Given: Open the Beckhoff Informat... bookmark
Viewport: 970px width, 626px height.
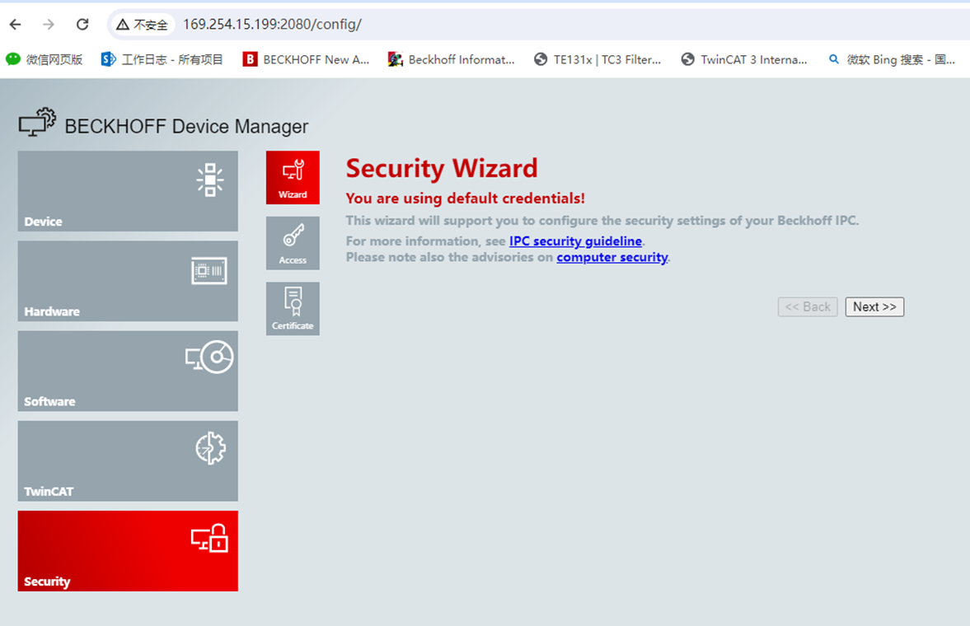Looking at the screenshot, I should pos(451,59).
